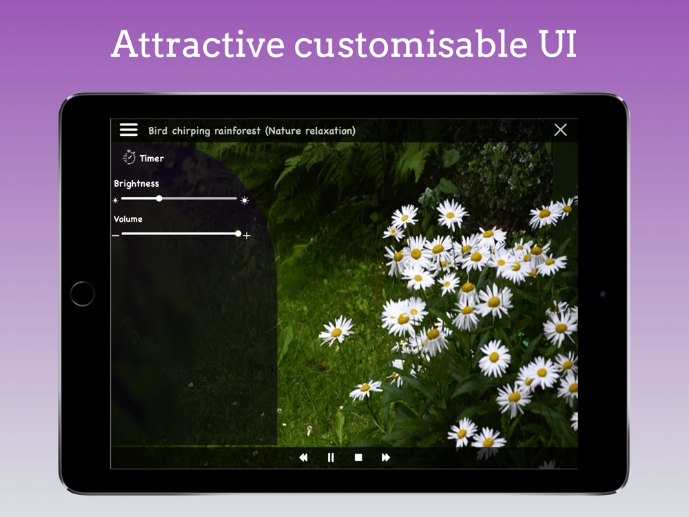Image resolution: width=689 pixels, height=517 pixels.
Task: Click the high brightness sun icon
Action: [245, 201]
